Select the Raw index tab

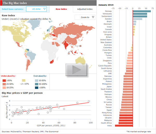point(61,9)
